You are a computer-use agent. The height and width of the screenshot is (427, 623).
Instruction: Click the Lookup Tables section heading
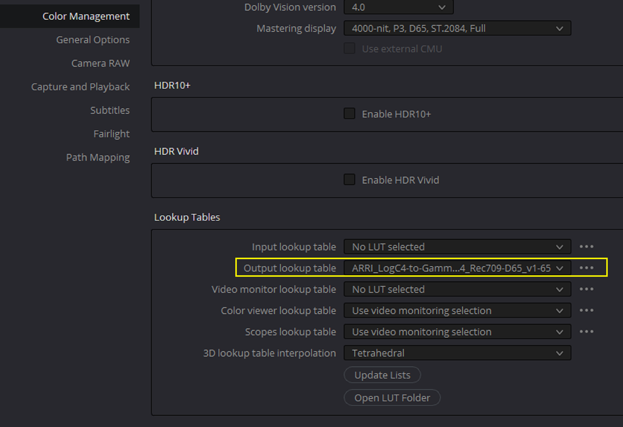coord(187,217)
